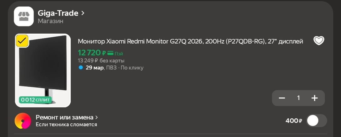Image resolution: width=341 pixels, height=137 pixels.
Task: Open the monitor product thumbnail image
Action: [x=43, y=70]
